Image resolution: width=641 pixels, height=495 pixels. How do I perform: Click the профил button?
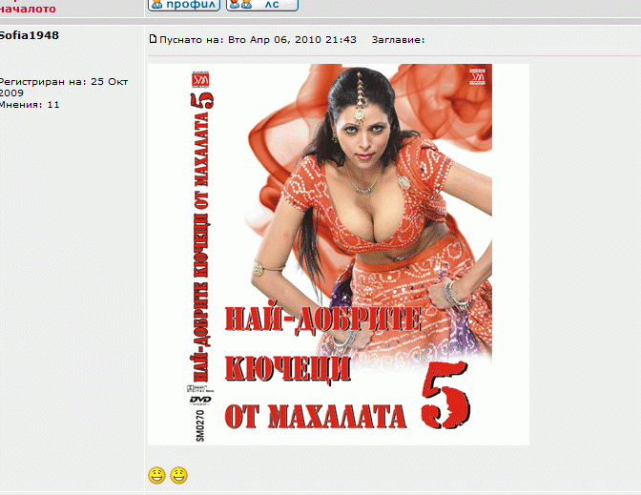point(184,5)
